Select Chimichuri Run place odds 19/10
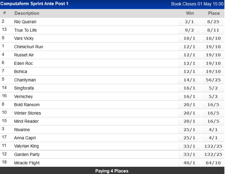This screenshot has width=225, height=174. (214, 47)
